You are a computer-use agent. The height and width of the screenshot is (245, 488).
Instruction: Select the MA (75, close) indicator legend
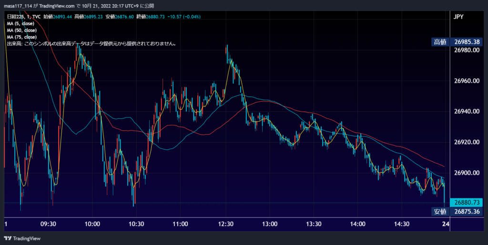click(22, 37)
